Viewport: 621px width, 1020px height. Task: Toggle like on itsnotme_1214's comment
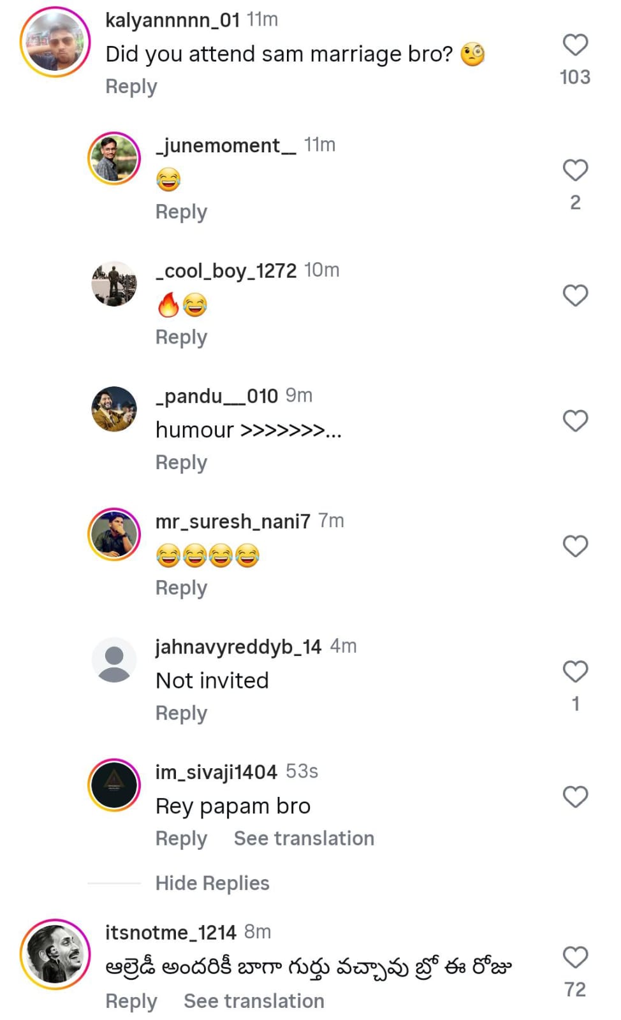574,958
